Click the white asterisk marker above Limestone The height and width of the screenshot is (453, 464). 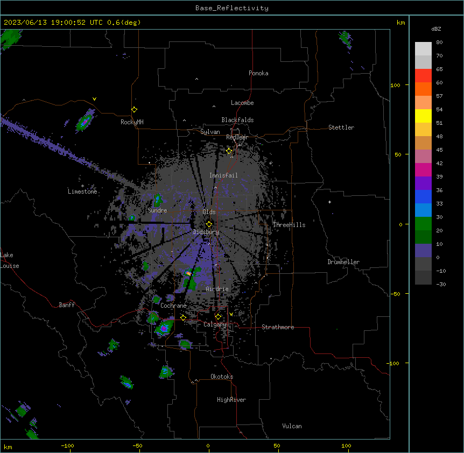click(82, 186)
